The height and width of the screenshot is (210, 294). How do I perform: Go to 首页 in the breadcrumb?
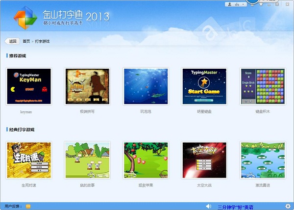tap(26, 41)
